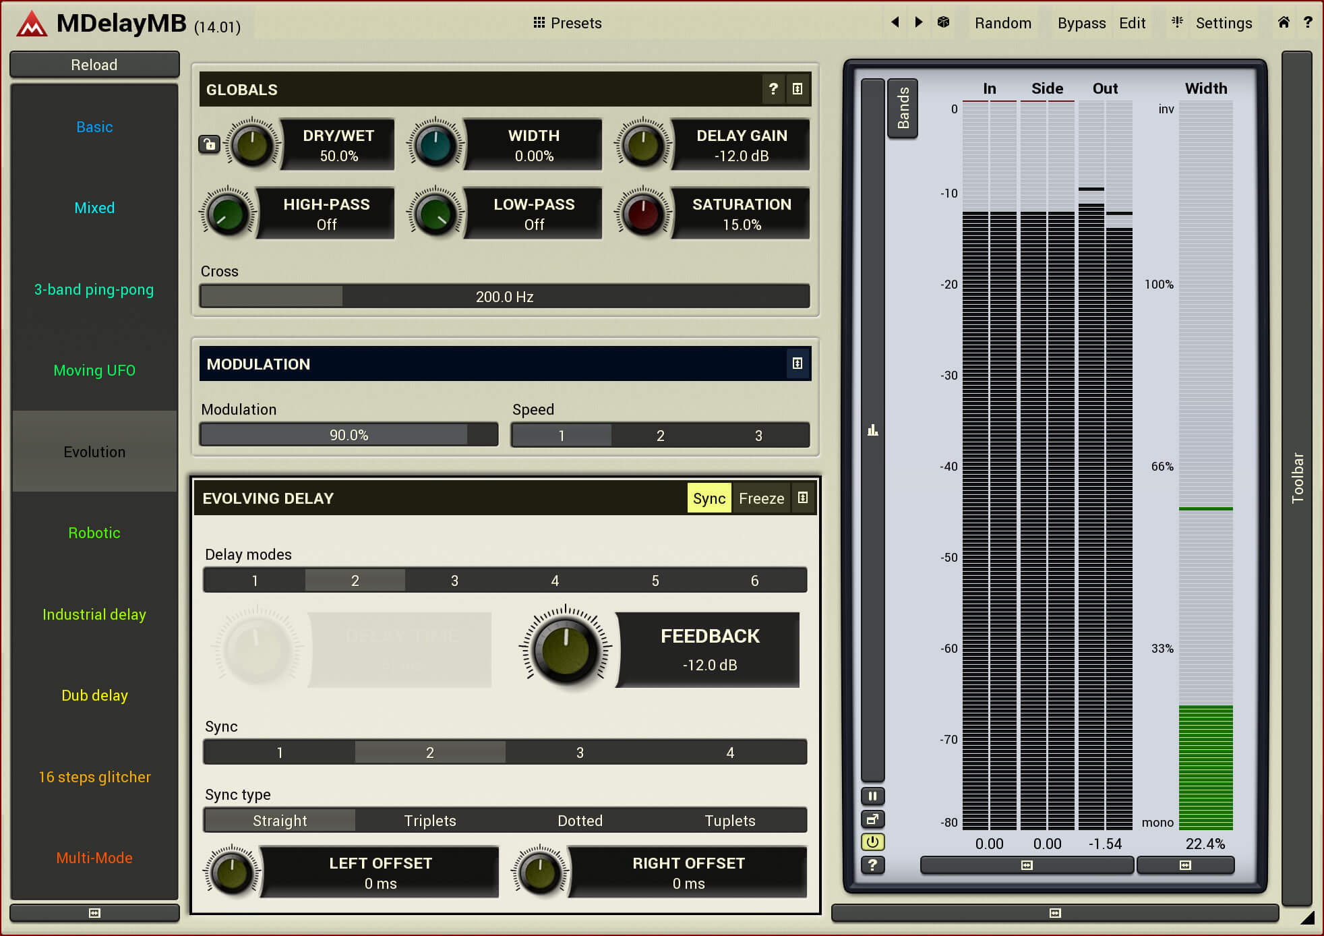Detach the meter panel with popup icon
This screenshot has height=936, width=1324.
click(872, 819)
